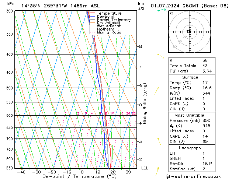Select the Dewpoint legend entry

pyautogui.click(x=107, y=17)
